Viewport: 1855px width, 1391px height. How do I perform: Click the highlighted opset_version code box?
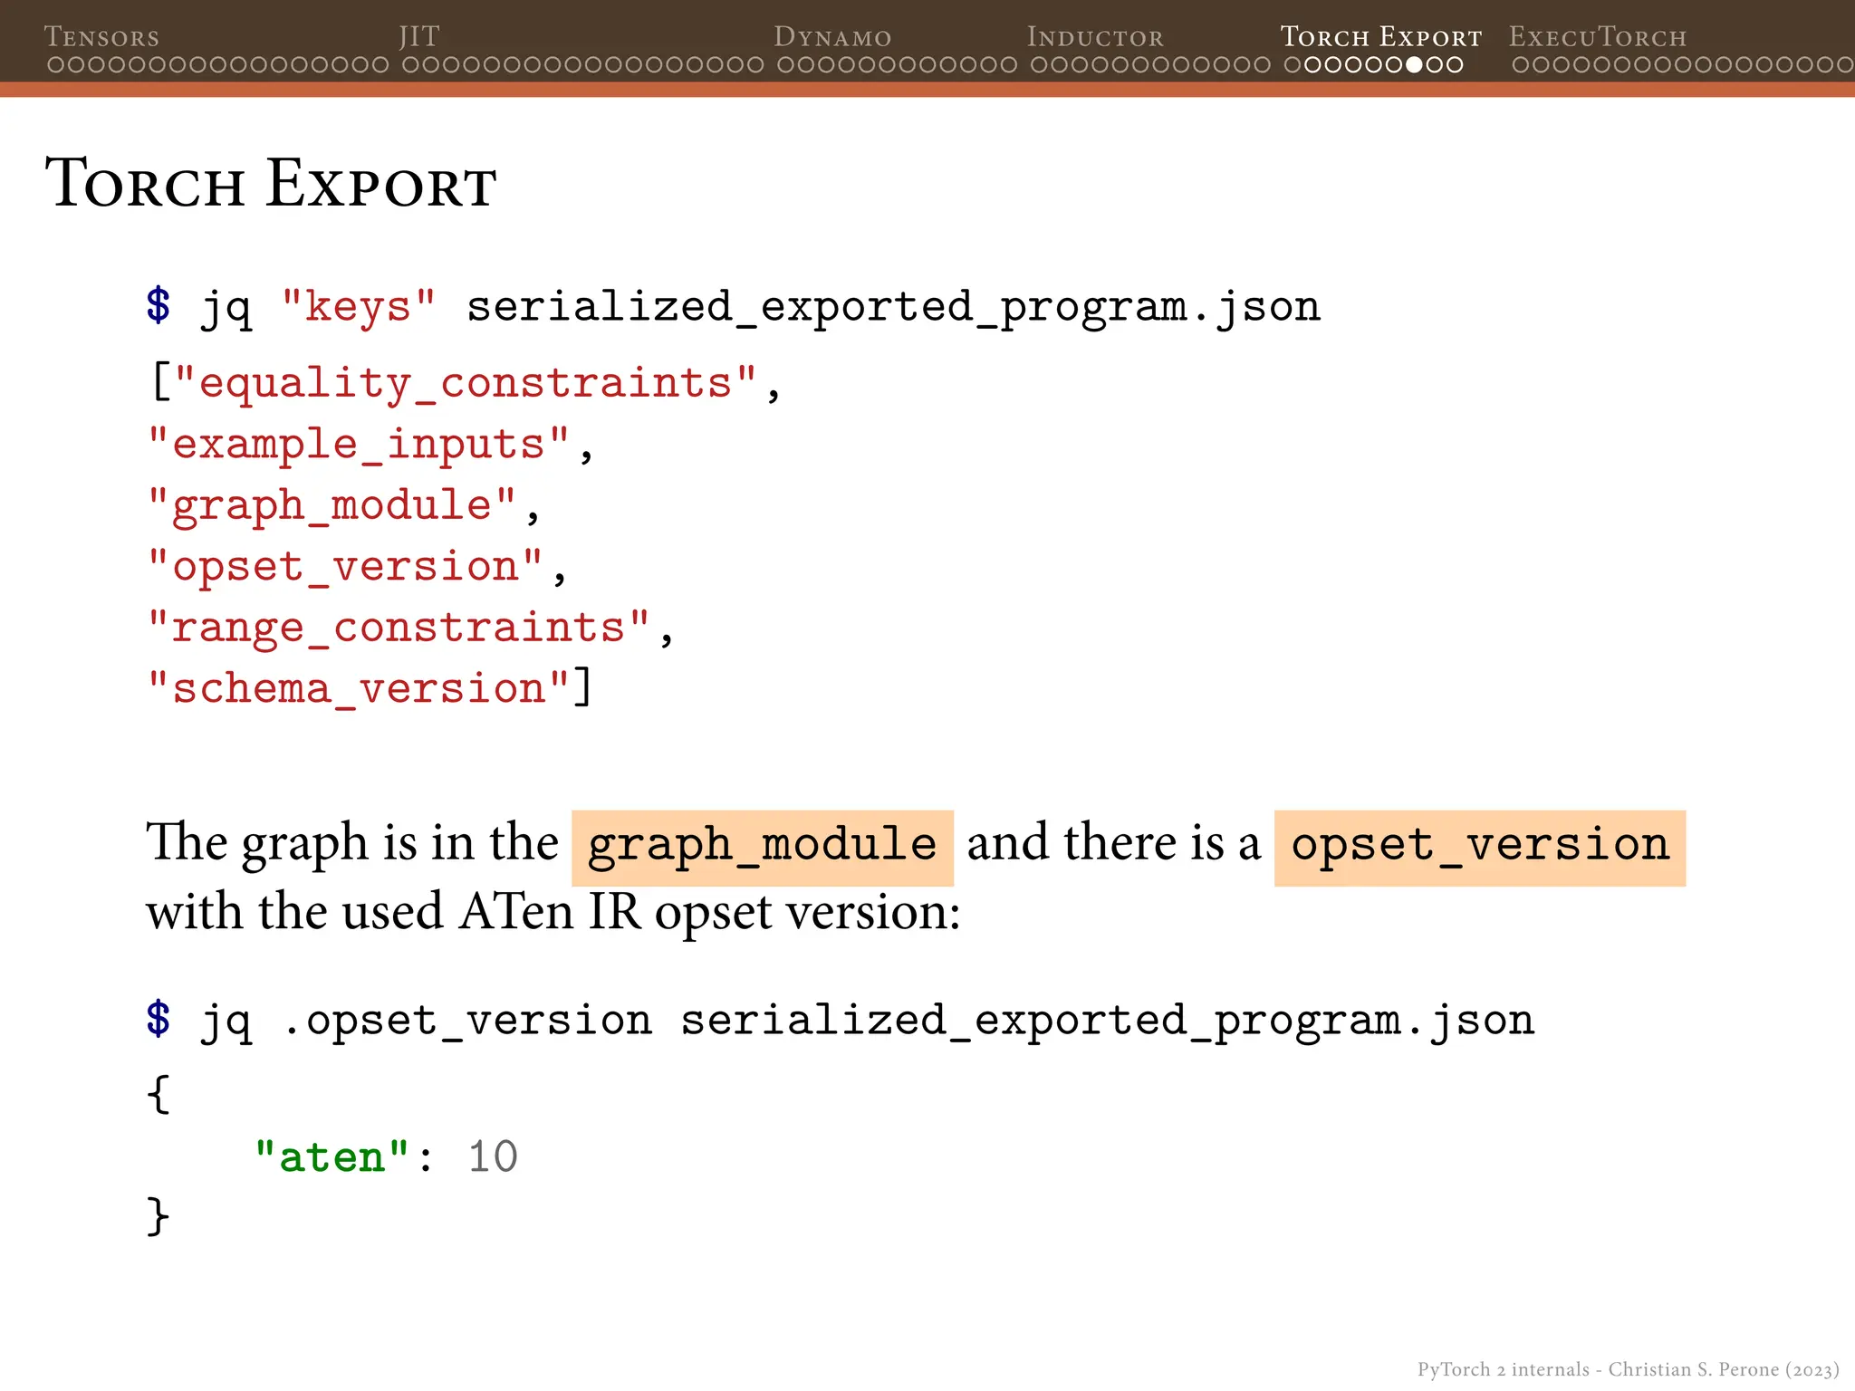pos(1480,848)
